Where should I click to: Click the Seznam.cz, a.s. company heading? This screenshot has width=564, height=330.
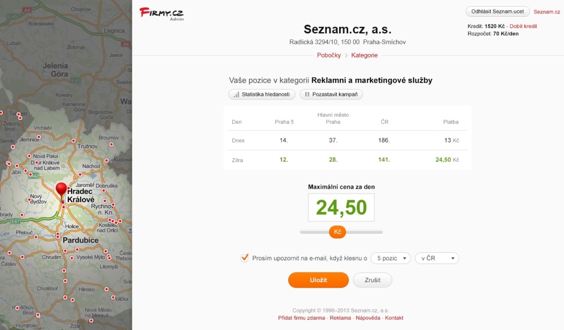click(347, 29)
